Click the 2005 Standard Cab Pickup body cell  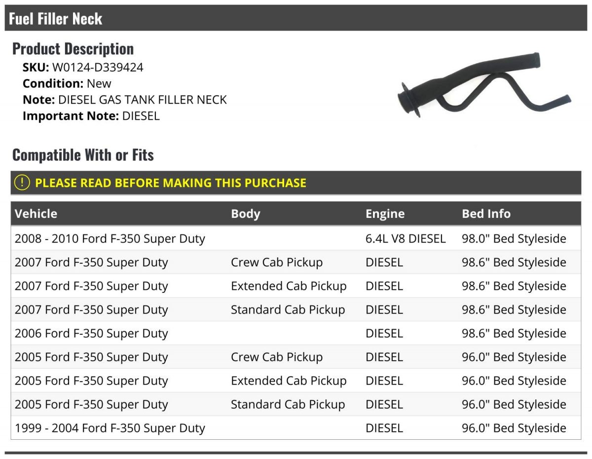pos(288,404)
